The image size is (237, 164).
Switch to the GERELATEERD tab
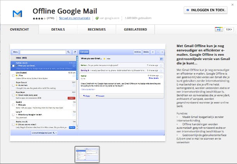[136, 29]
